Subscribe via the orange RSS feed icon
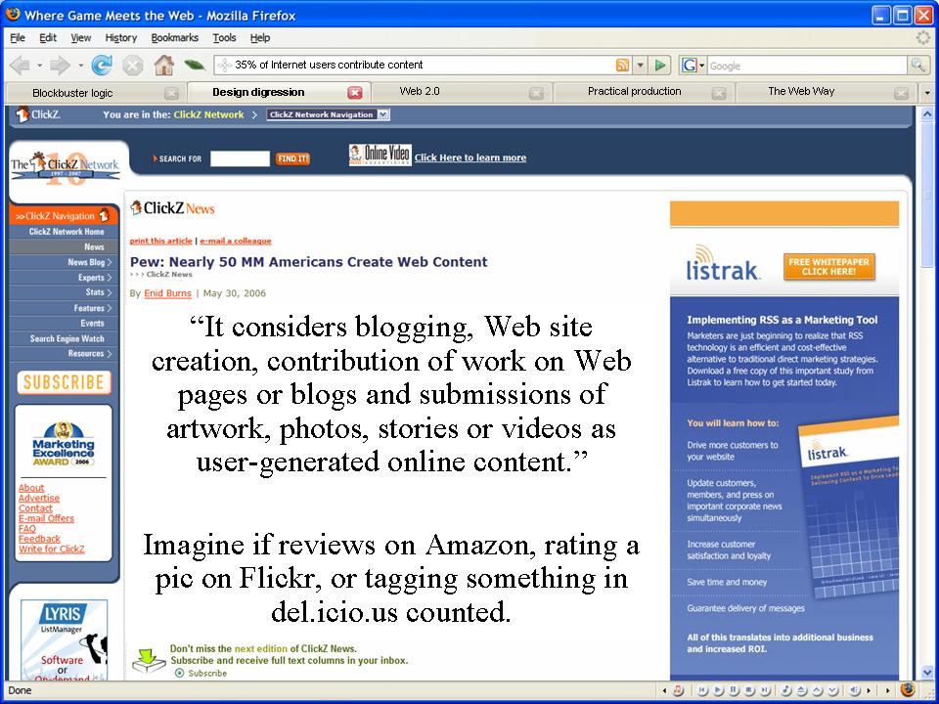This screenshot has height=704, width=939. 623,66
